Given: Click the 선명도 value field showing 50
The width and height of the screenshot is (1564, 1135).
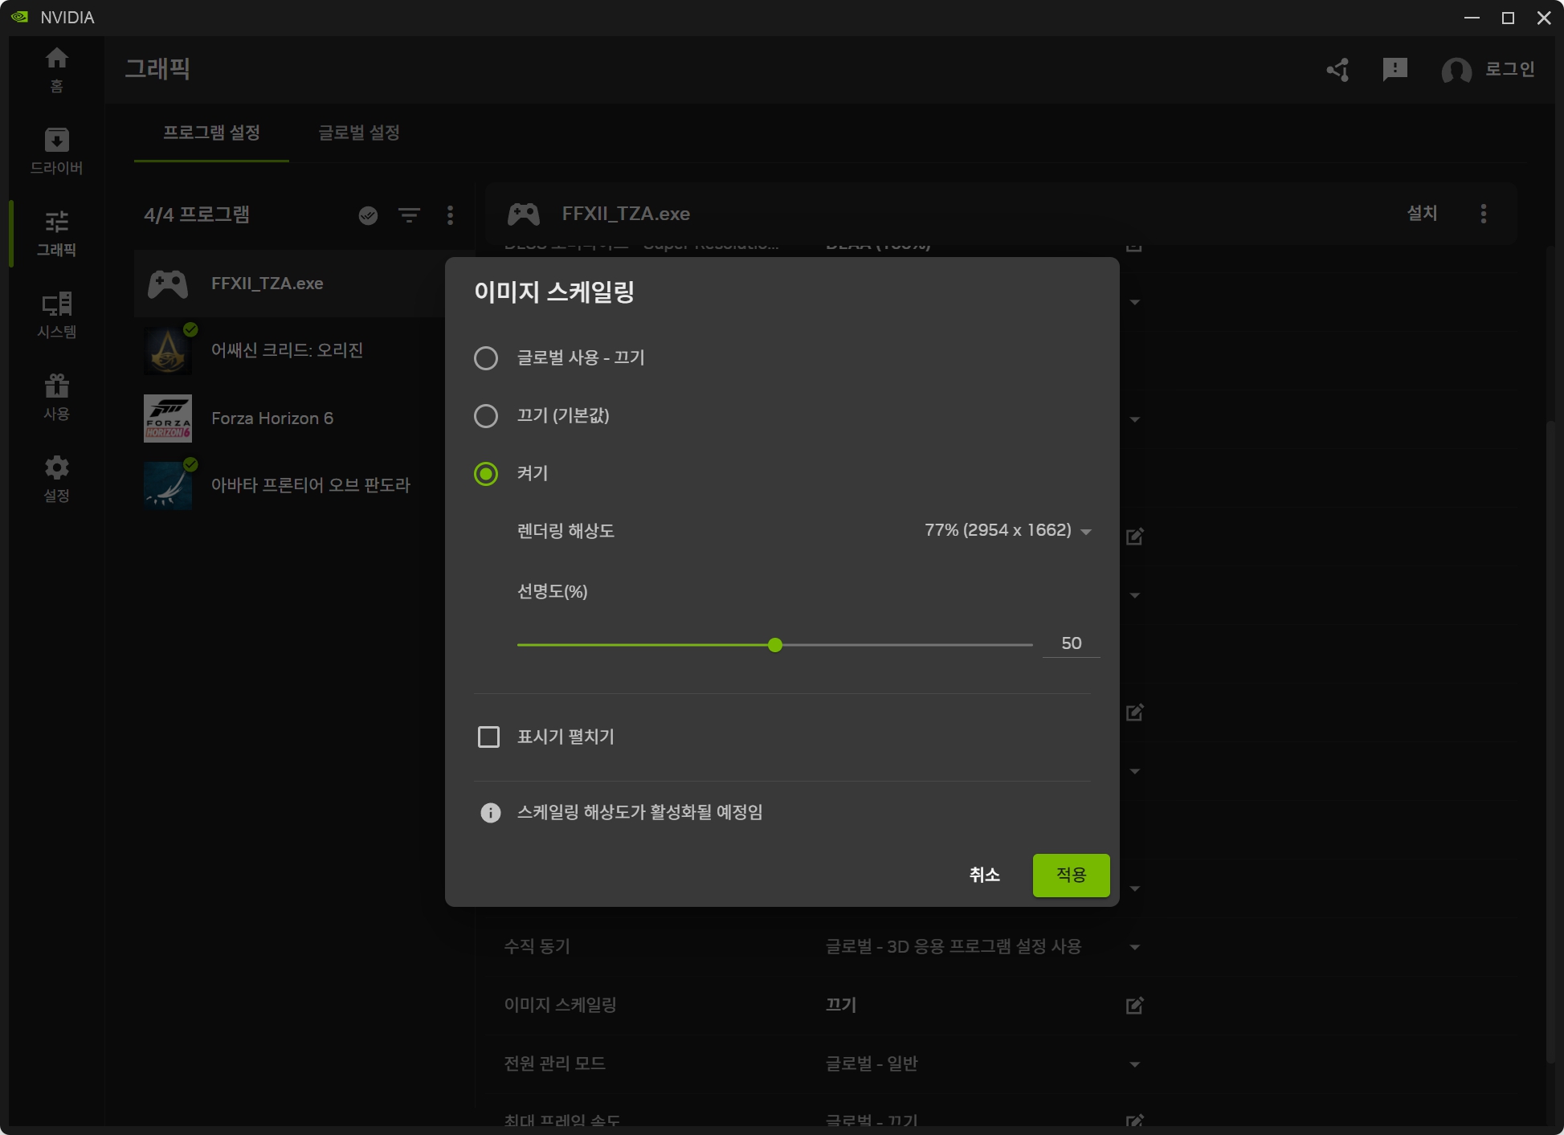Looking at the screenshot, I should [x=1071, y=643].
